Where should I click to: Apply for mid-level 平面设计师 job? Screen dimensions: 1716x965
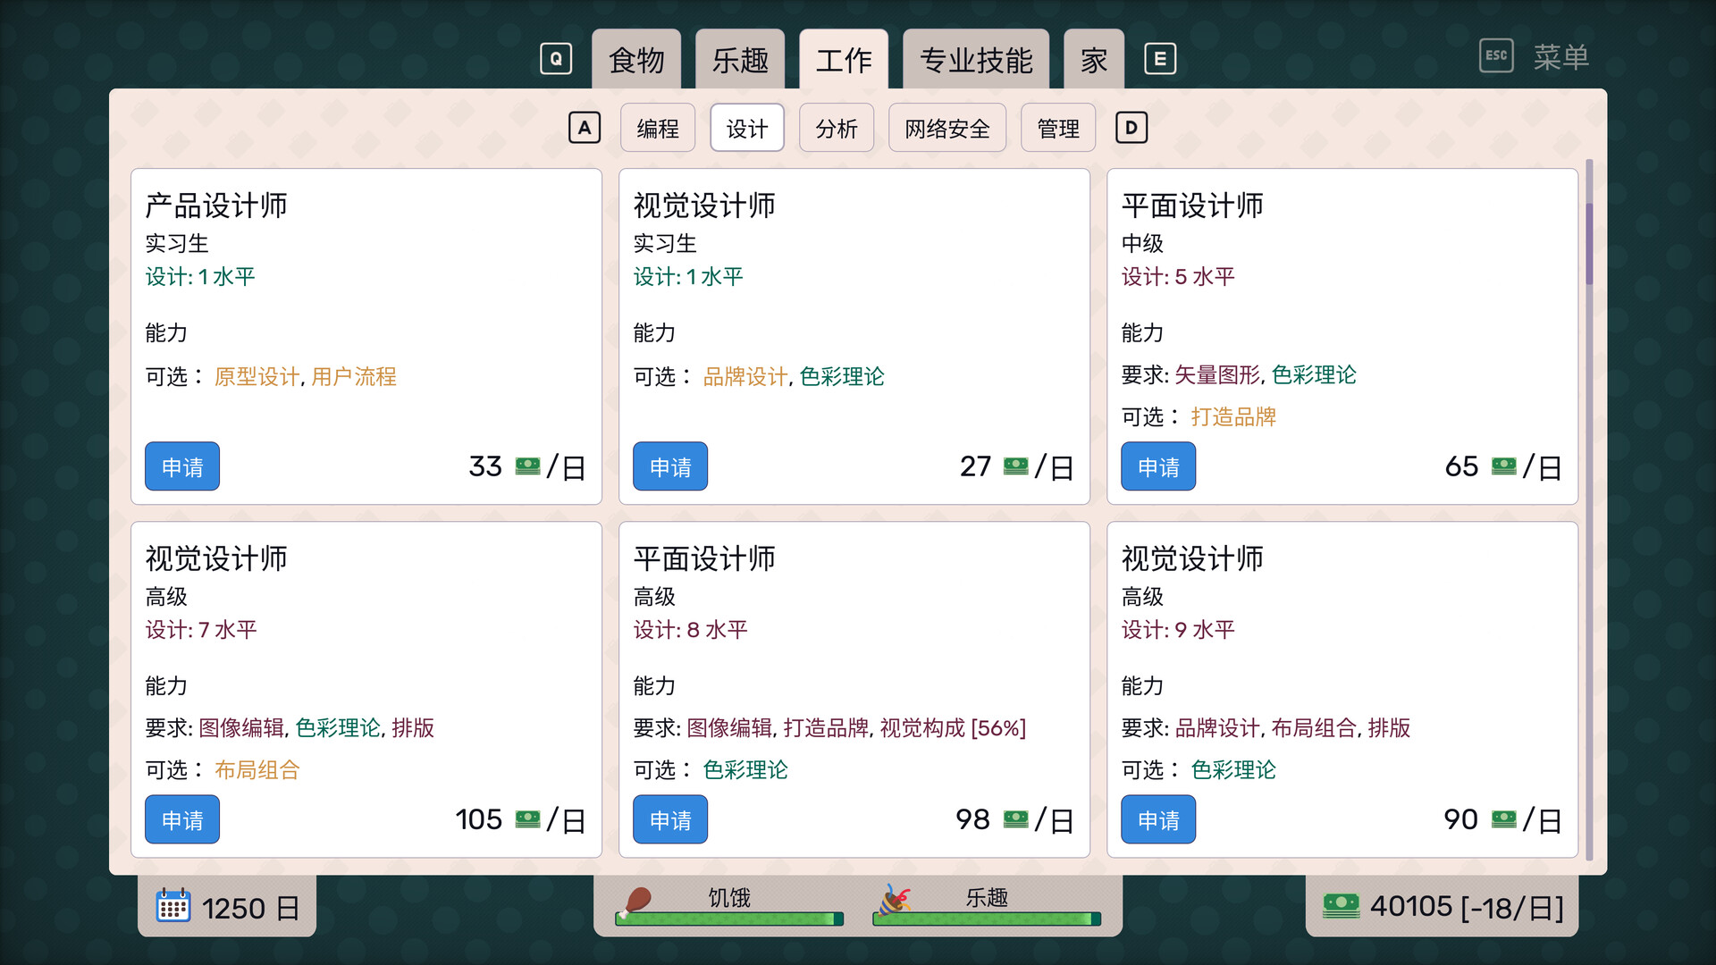coord(1158,466)
